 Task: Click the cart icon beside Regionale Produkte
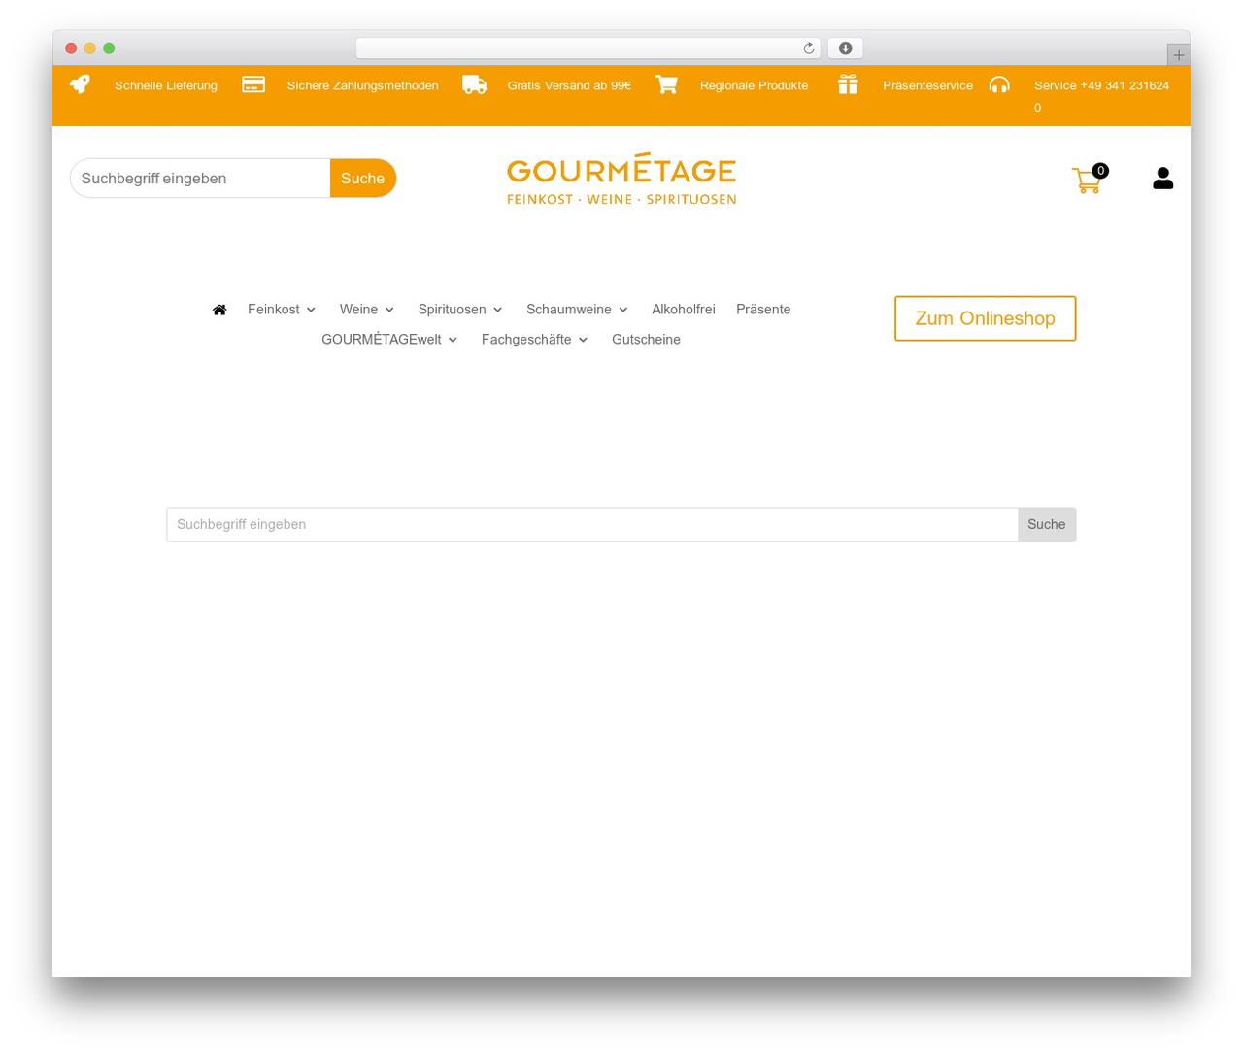tap(666, 84)
